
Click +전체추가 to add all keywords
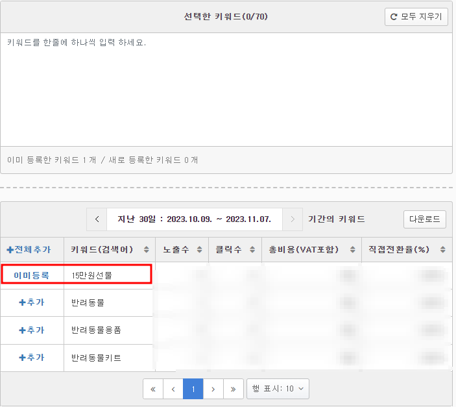click(x=29, y=249)
